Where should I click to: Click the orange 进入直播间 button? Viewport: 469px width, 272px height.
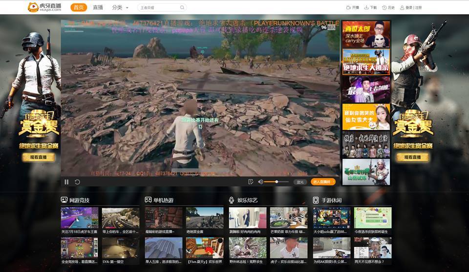tap(323, 182)
